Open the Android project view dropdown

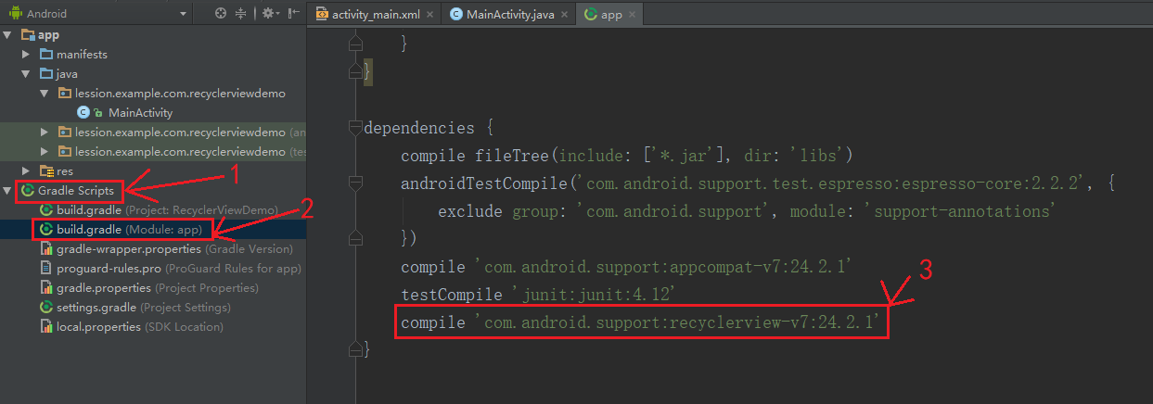tap(97, 13)
